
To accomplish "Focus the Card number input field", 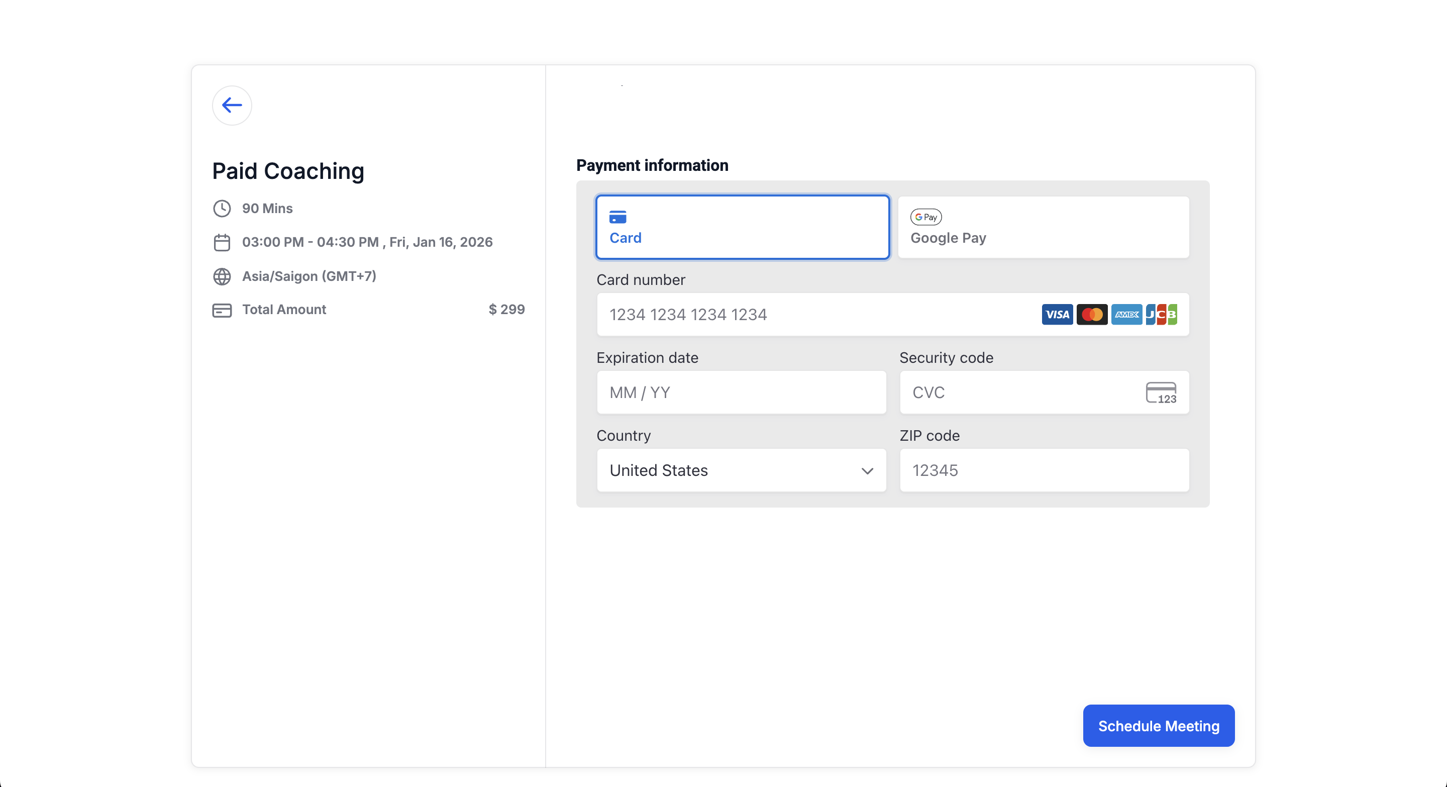I will 814,315.
